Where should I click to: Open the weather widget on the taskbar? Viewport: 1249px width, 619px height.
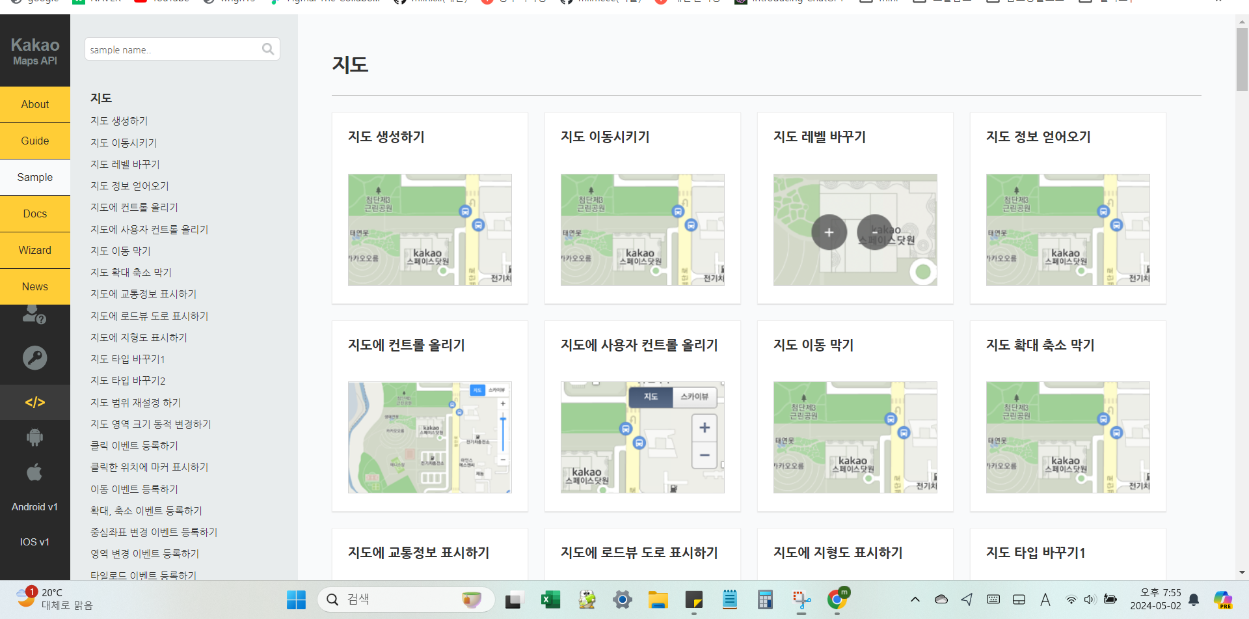pos(55,599)
